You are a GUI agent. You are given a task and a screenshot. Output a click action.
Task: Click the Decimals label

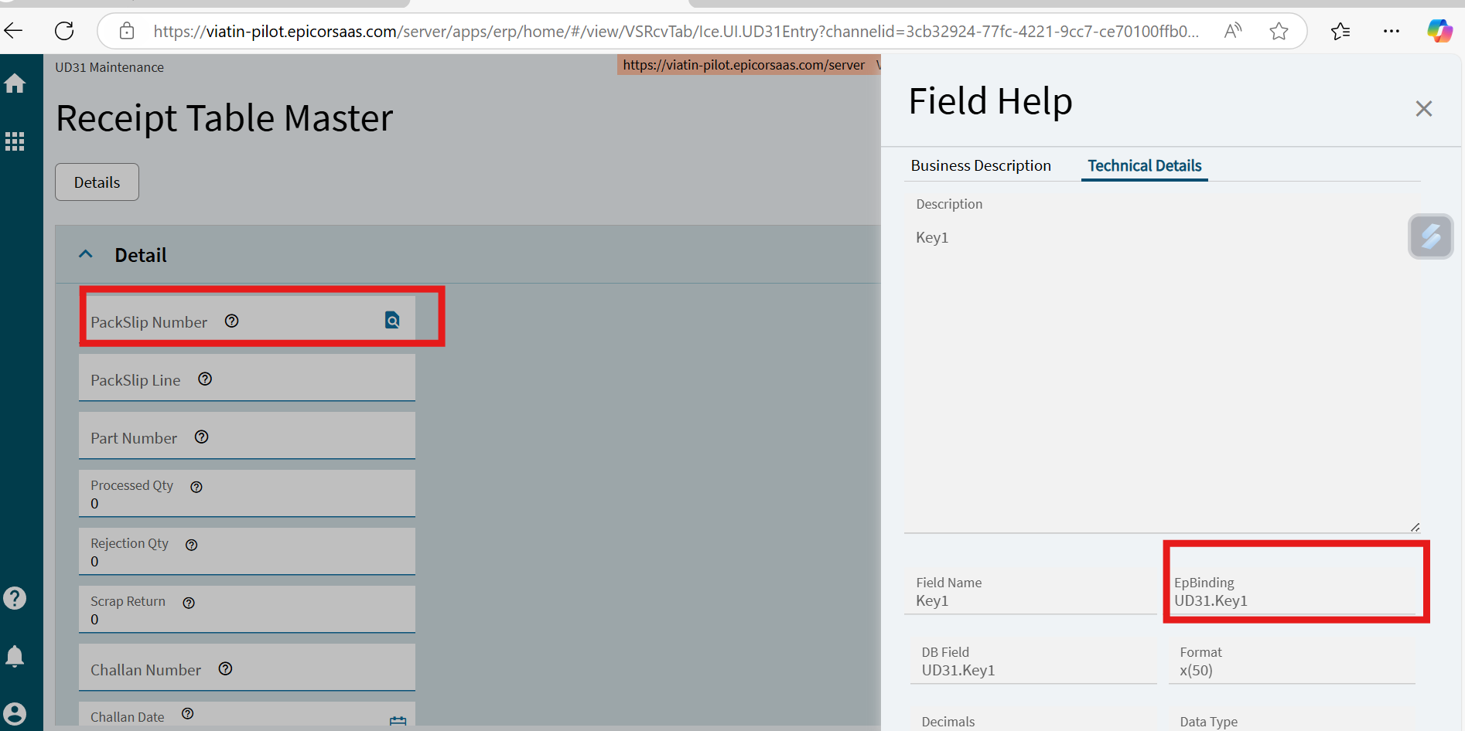(948, 722)
